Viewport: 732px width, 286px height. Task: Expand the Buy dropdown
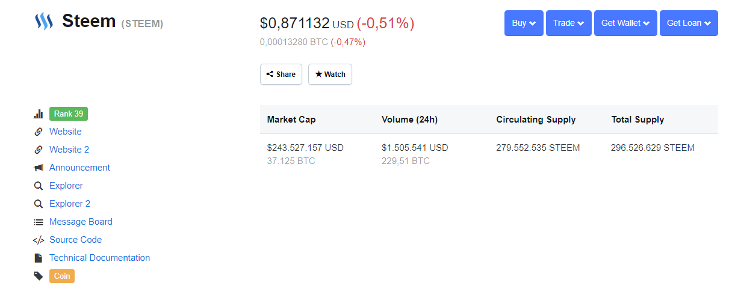pos(524,23)
